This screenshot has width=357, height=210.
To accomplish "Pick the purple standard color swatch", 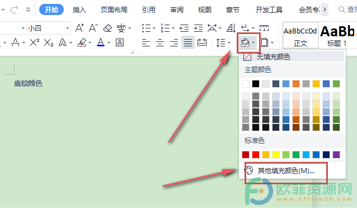I will point(336,155).
